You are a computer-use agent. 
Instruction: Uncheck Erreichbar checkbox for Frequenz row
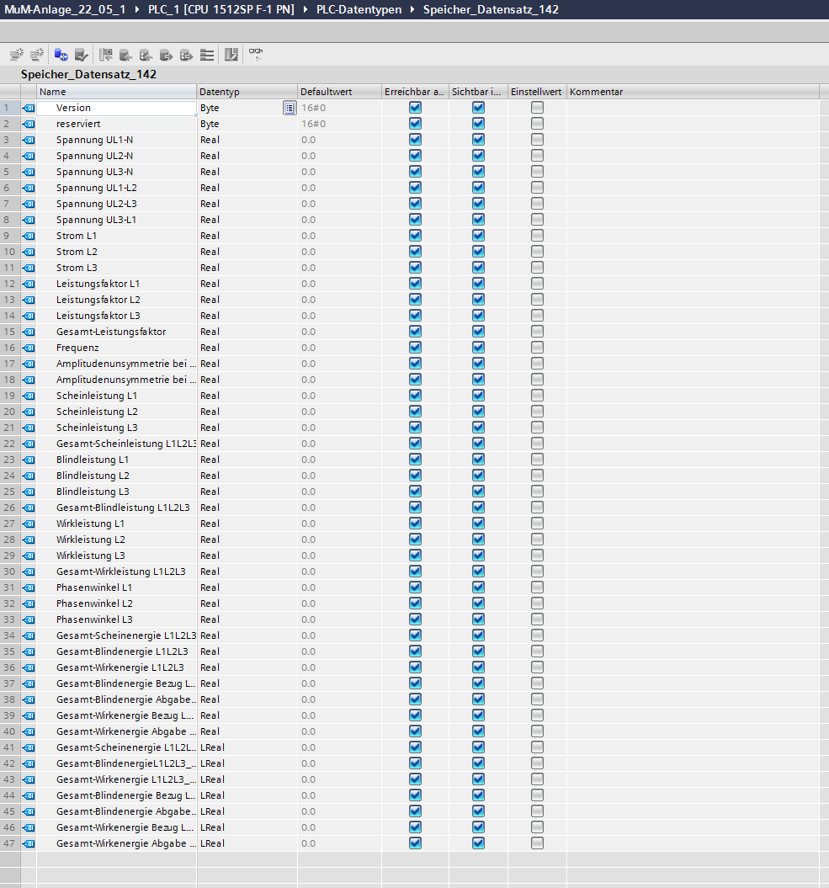click(415, 348)
